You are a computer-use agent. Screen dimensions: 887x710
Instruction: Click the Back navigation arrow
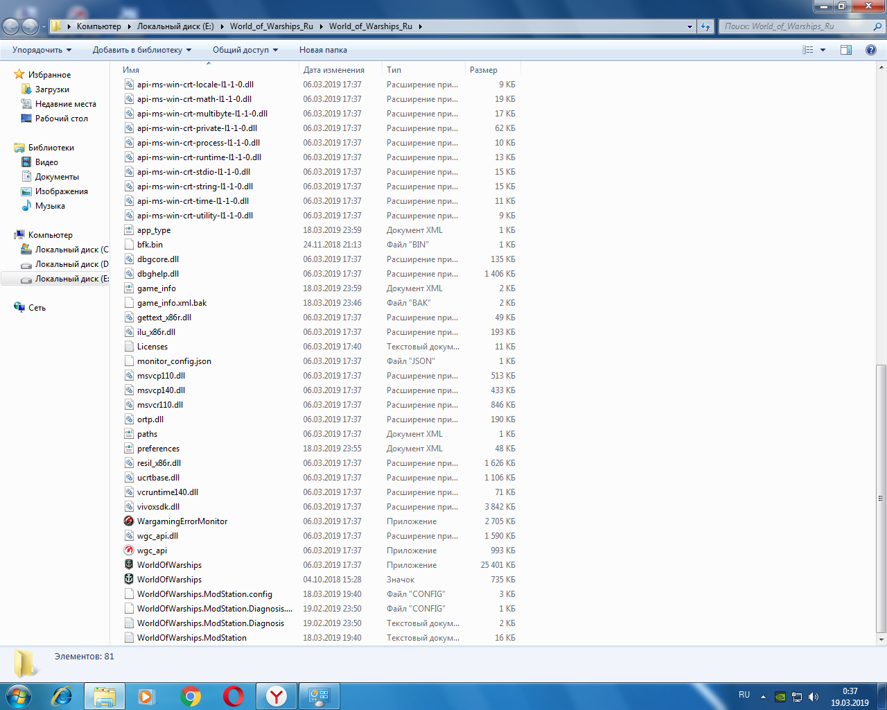[x=10, y=26]
